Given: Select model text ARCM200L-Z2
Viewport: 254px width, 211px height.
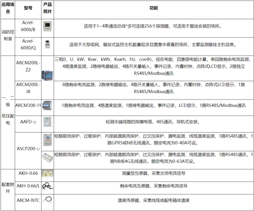Looking at the screenshot, I should 28,66.
